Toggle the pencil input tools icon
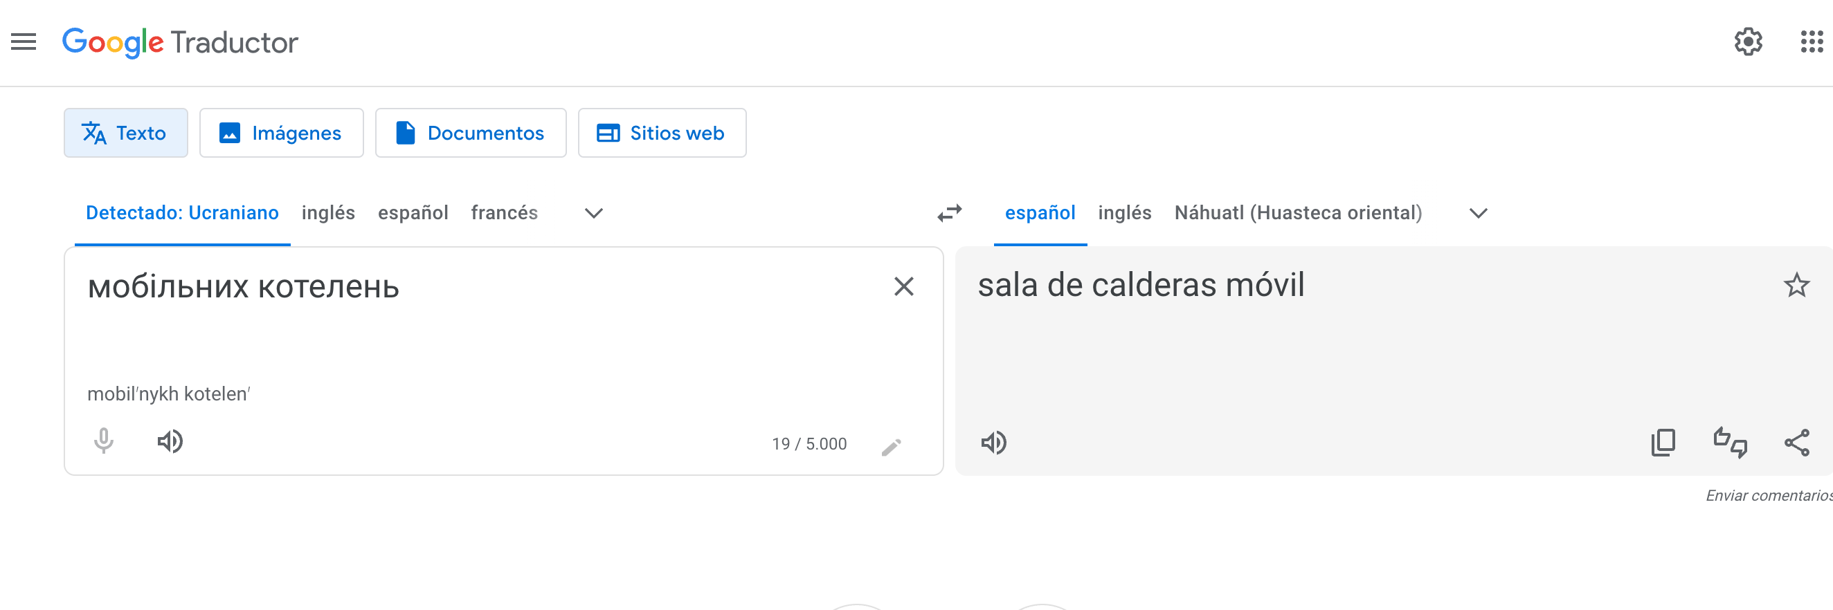 [891, 447]
